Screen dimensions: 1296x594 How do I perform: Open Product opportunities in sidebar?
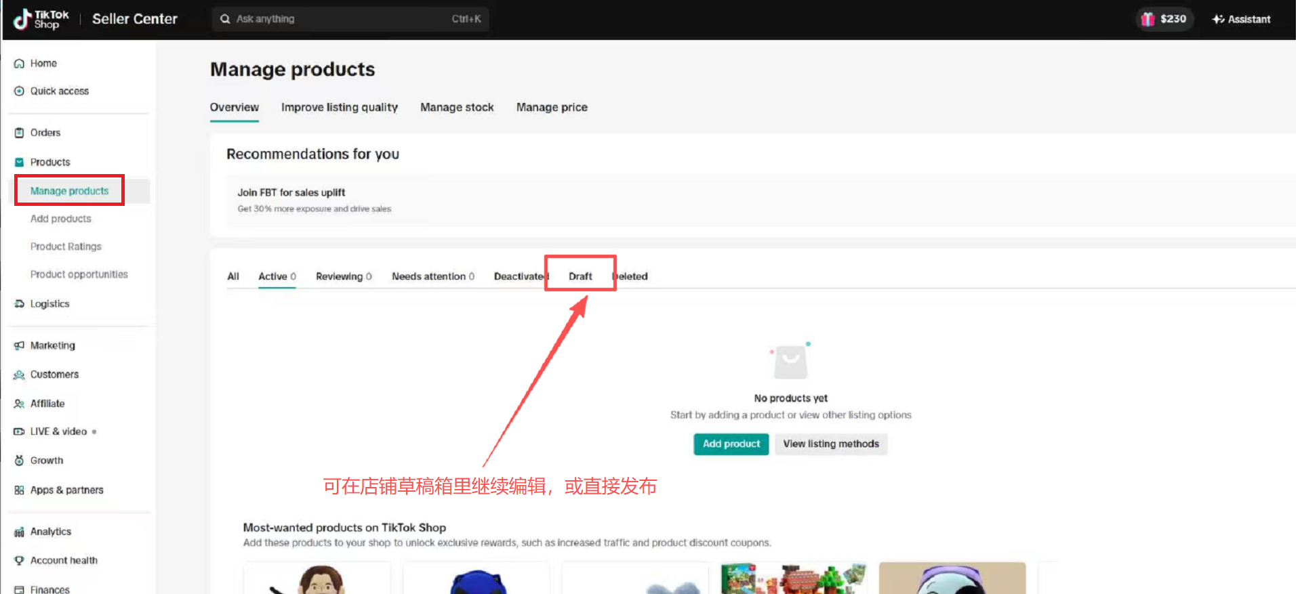(79, 274)
